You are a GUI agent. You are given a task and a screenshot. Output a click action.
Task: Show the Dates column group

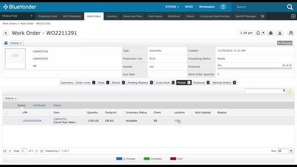pos(57,105)
